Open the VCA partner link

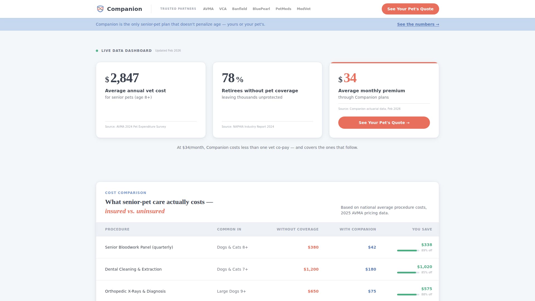[x=223, y=9]
